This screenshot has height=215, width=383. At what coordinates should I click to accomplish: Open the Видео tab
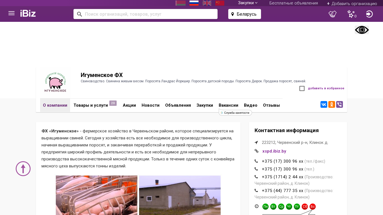click(x=251, y=105)
